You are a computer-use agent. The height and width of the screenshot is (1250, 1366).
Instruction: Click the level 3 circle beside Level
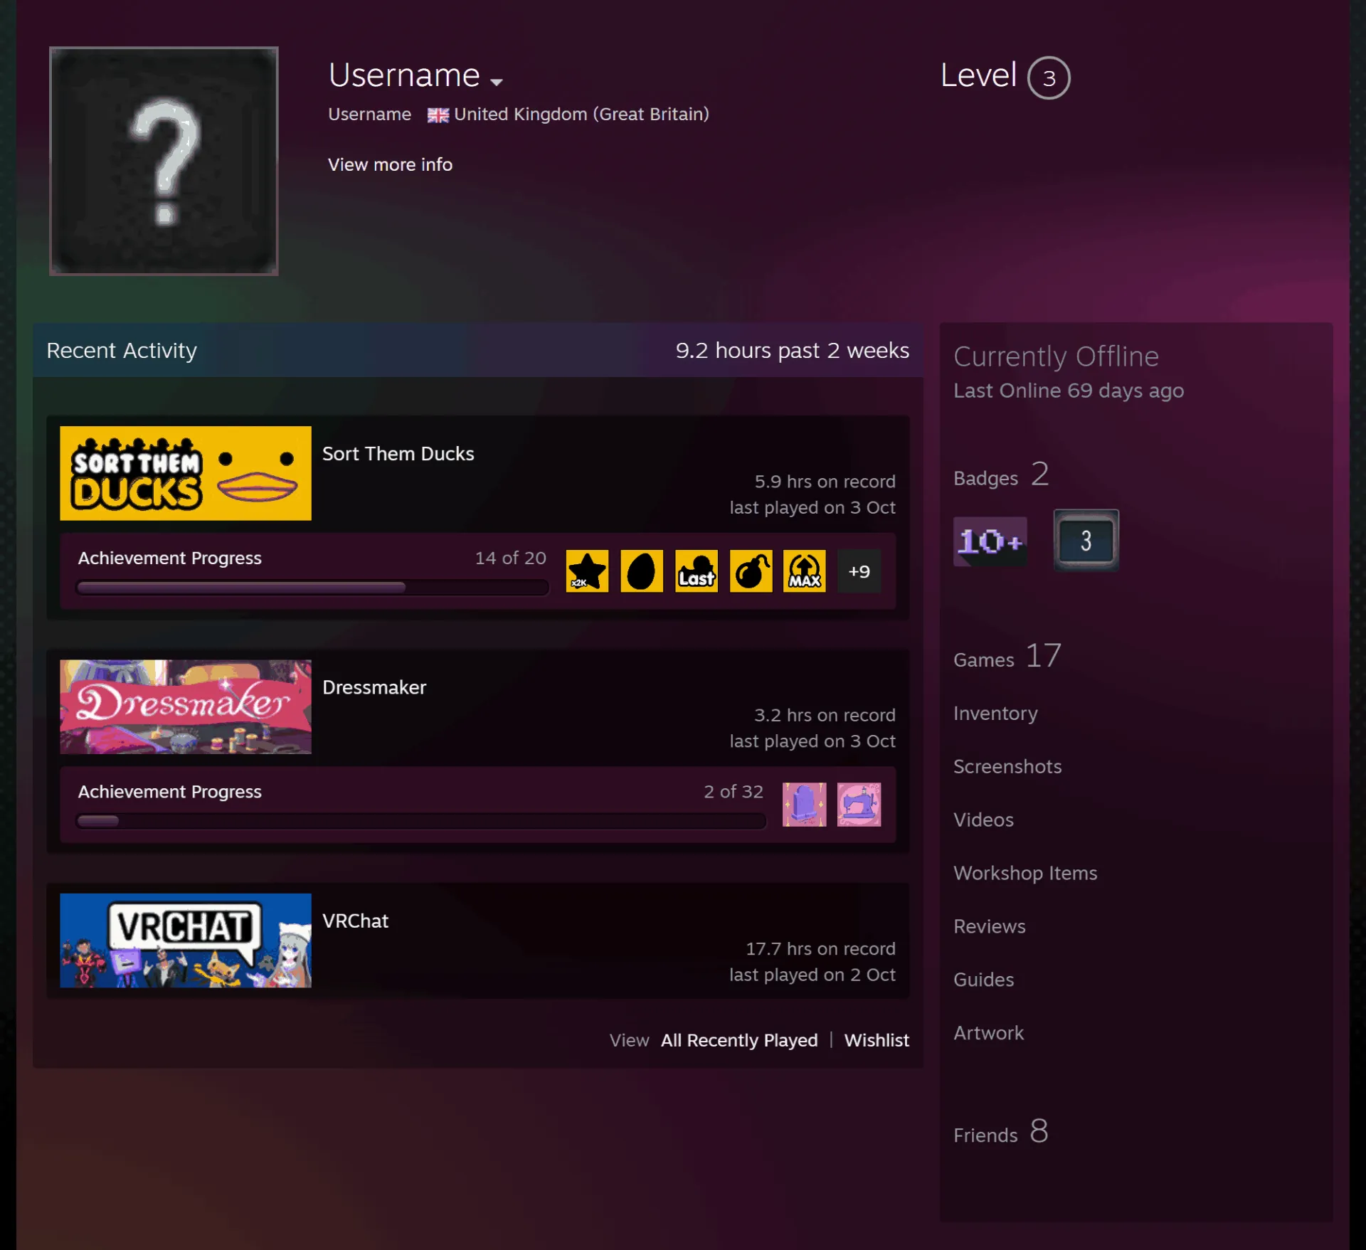tap(1049, 78)
